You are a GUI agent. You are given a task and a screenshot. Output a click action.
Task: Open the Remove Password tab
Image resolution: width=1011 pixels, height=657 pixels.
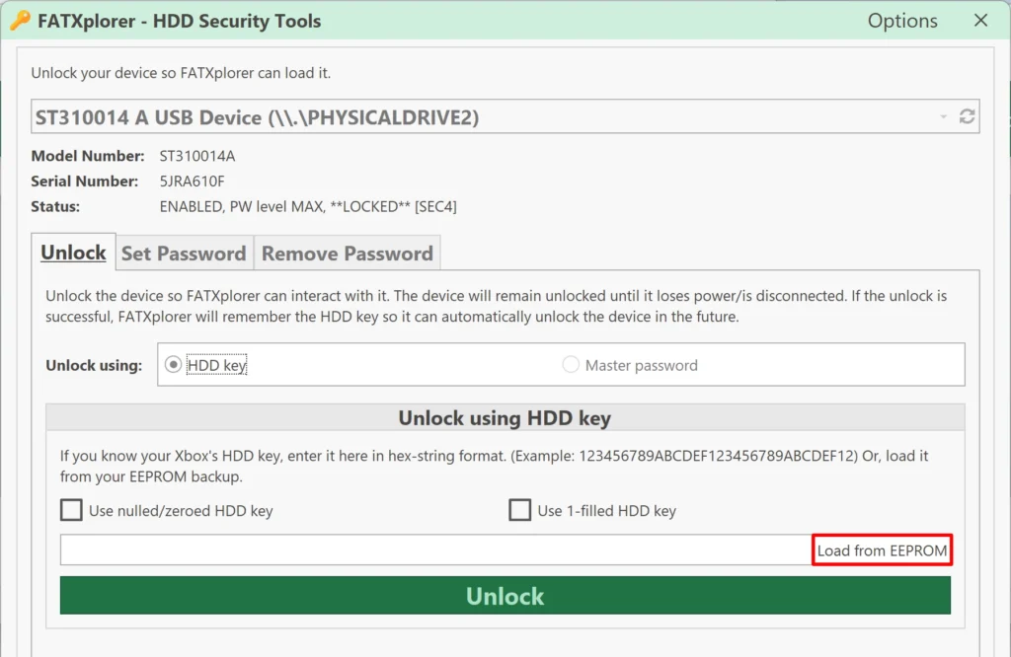click(x=347, y=254)
